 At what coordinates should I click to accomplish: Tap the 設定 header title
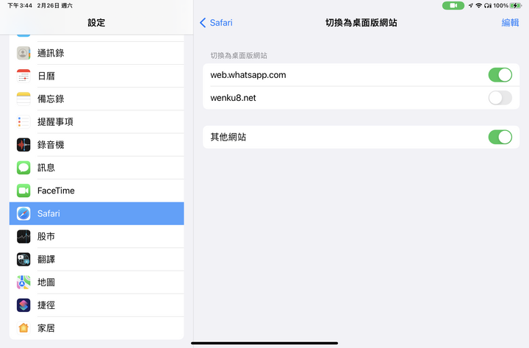point(96,23)
